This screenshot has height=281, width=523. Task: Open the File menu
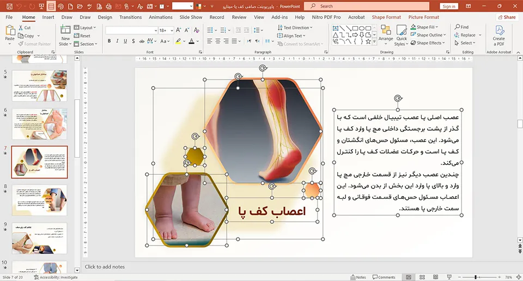9,17
